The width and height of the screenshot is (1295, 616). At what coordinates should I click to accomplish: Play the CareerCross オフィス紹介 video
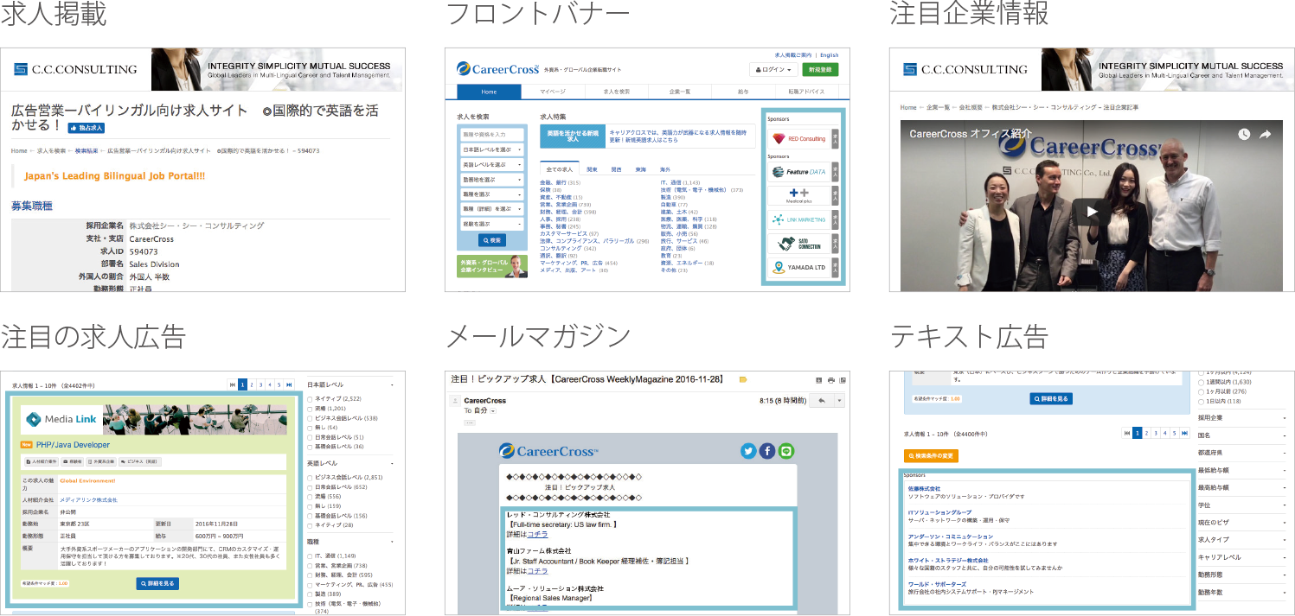1093,211
